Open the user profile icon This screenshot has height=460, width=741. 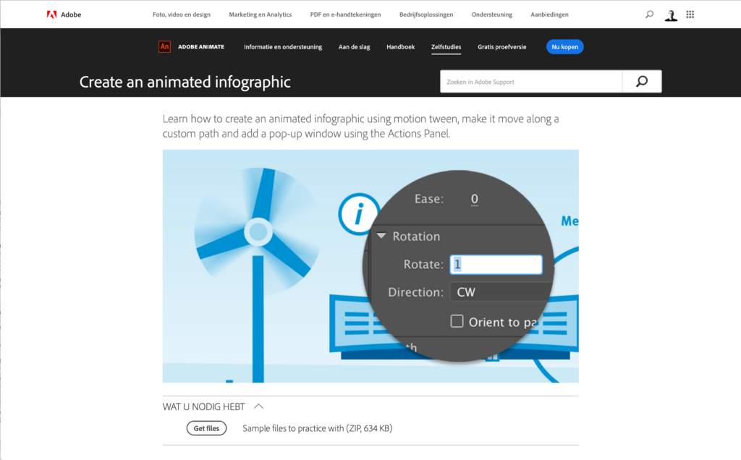671,15
